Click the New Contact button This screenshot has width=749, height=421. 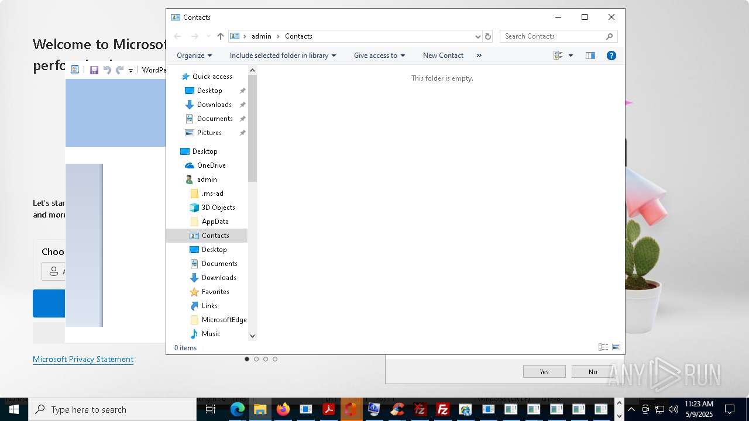click(443, 56)
